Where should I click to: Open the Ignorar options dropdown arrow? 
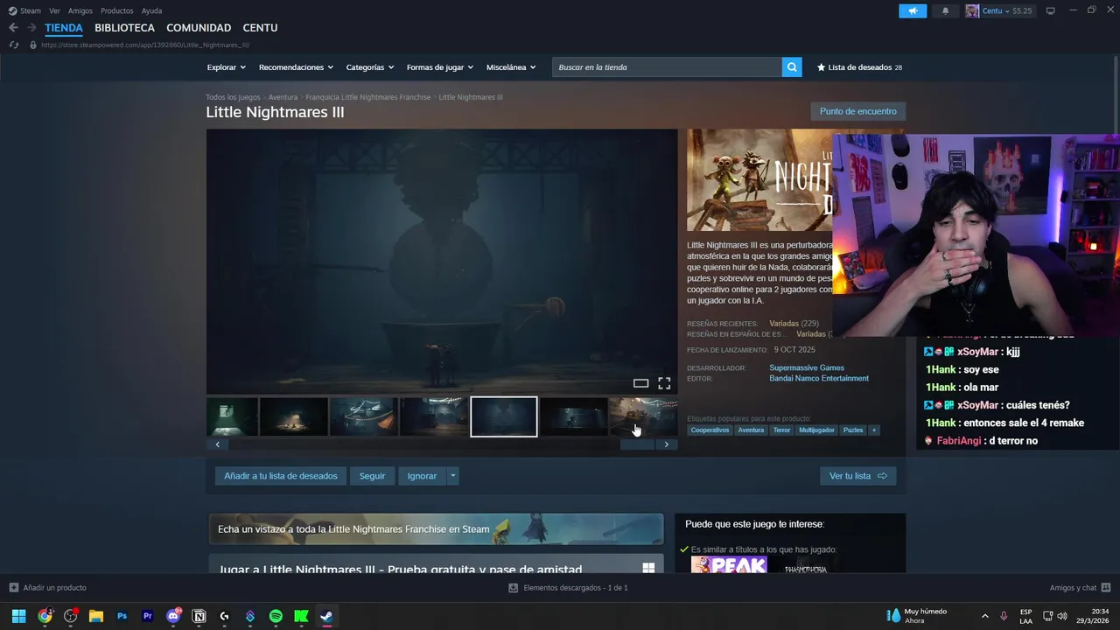452,476
